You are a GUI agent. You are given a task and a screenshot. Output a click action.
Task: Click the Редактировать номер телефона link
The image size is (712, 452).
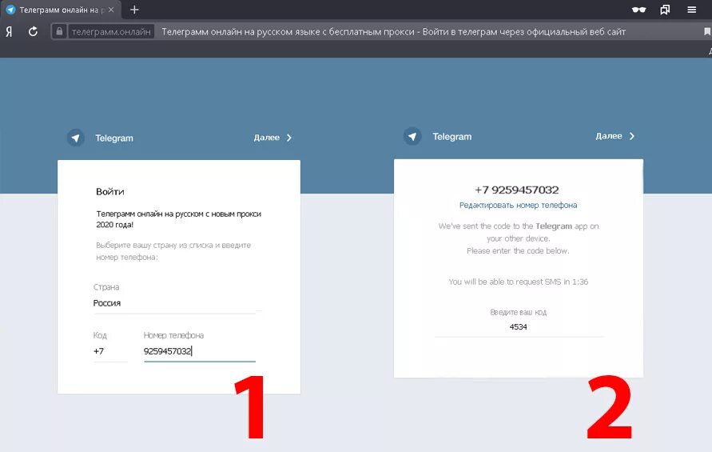pyautogui.click(x=518, y=205)
